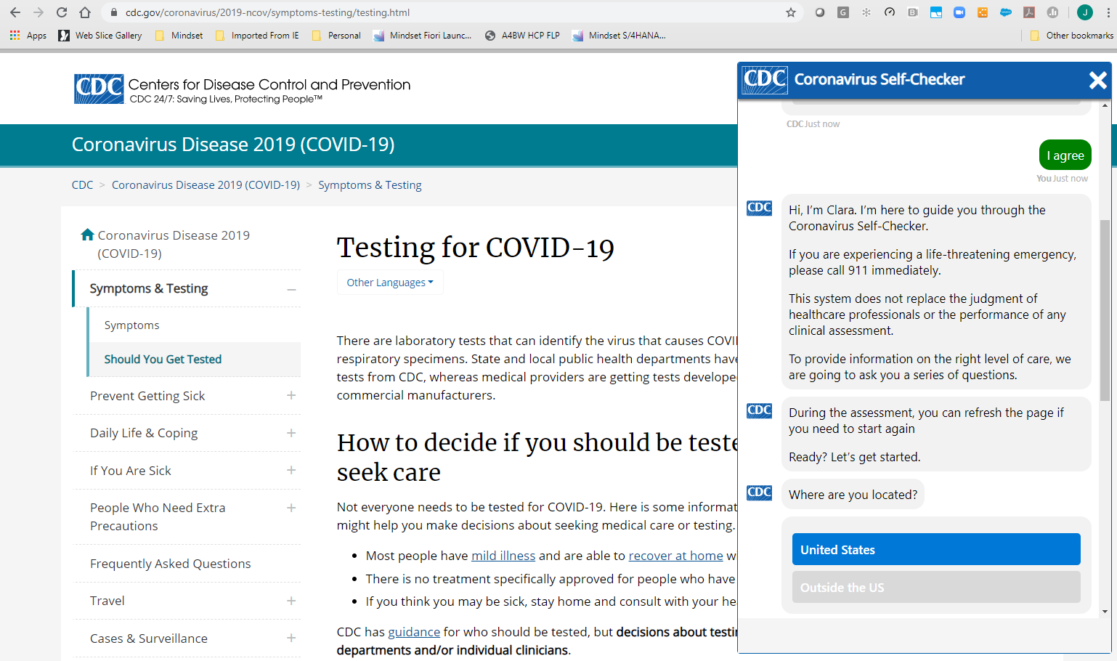
Task: Open the A4BW HCP FLP bookmark
Action: 522,35
